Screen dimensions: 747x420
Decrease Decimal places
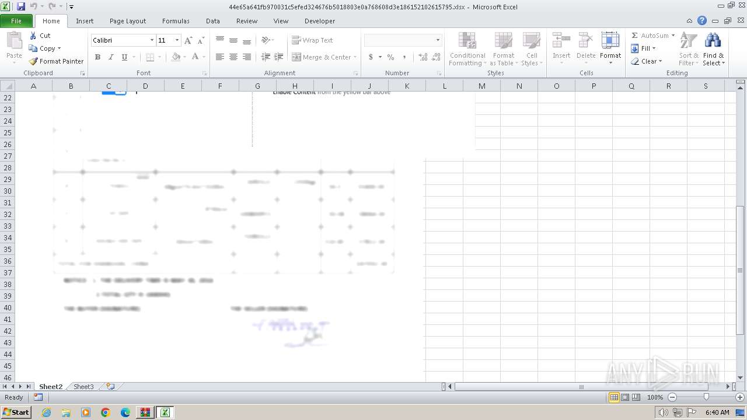pyautogui.click(x=437, y=57)
